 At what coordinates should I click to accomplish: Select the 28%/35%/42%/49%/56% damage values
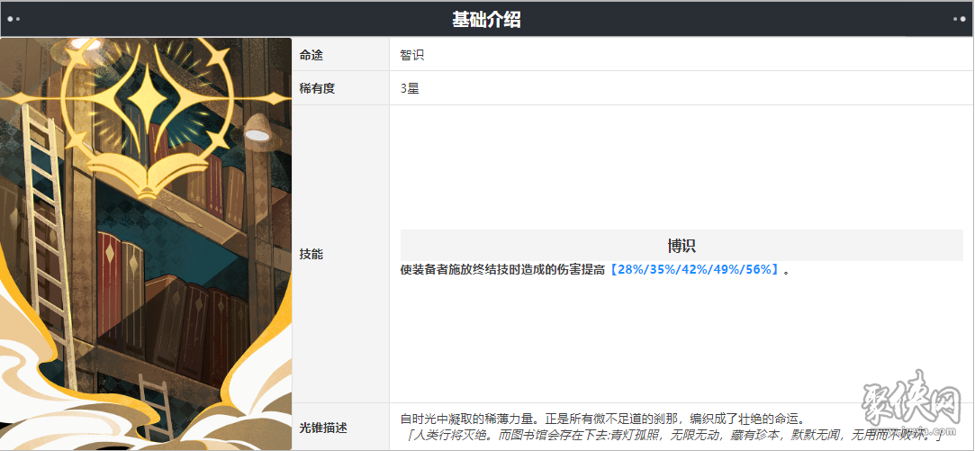pos(693,271)
